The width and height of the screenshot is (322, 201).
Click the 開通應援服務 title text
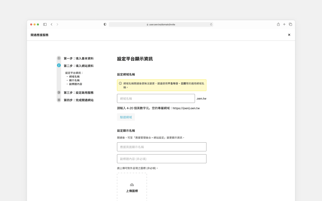tap(40, 35)
